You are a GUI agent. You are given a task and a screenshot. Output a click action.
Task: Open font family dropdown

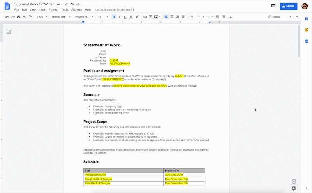[84, 17]
